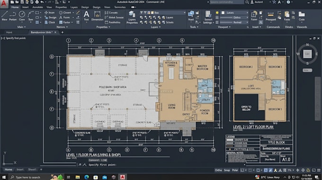Expand the Properties panel dropdown arrow
The image size is (322, 180).
(x=109, y=27)
